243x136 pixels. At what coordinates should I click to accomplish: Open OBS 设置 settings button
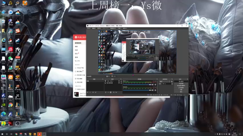click(181, 89)
